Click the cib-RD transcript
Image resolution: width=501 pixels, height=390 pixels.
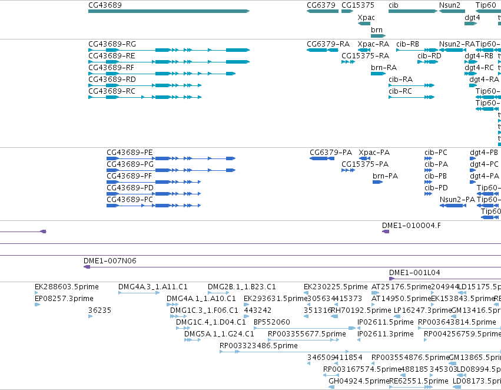pyautogui.click(x=427, y=62)
